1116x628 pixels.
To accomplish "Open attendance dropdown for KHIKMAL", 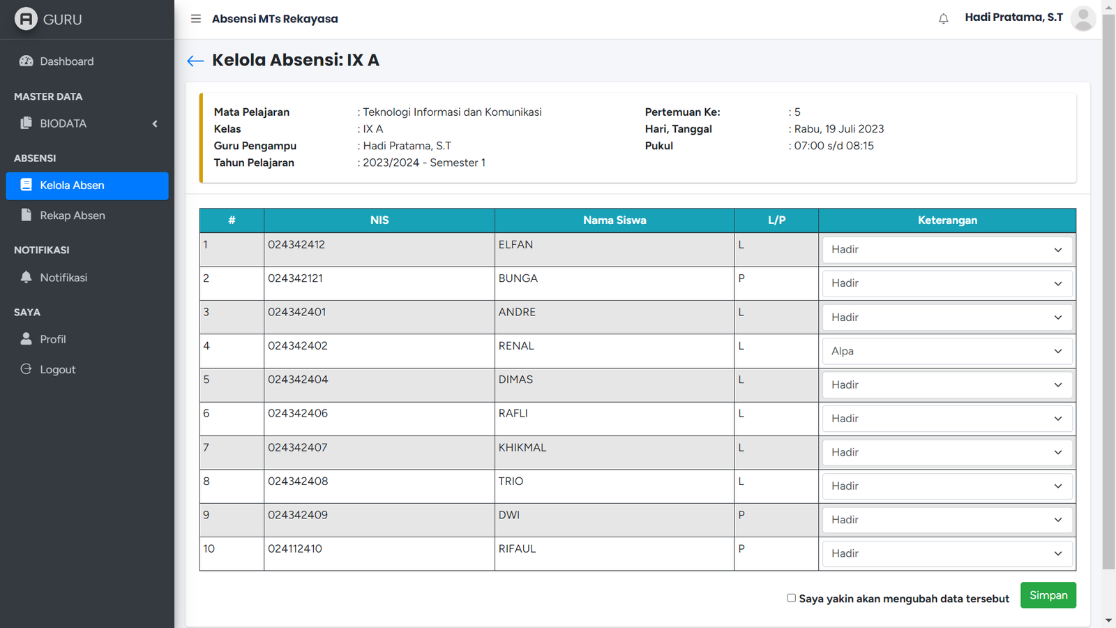I will (x=947, y=452).
